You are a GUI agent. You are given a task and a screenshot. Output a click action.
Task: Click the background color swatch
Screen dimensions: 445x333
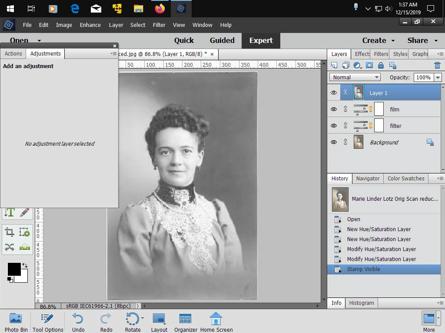click(x=24, y=278)
